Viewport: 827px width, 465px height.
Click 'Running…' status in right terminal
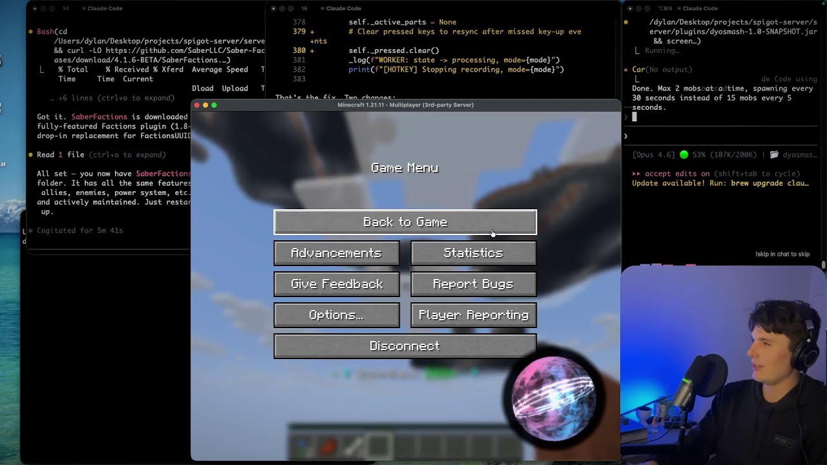662,50
